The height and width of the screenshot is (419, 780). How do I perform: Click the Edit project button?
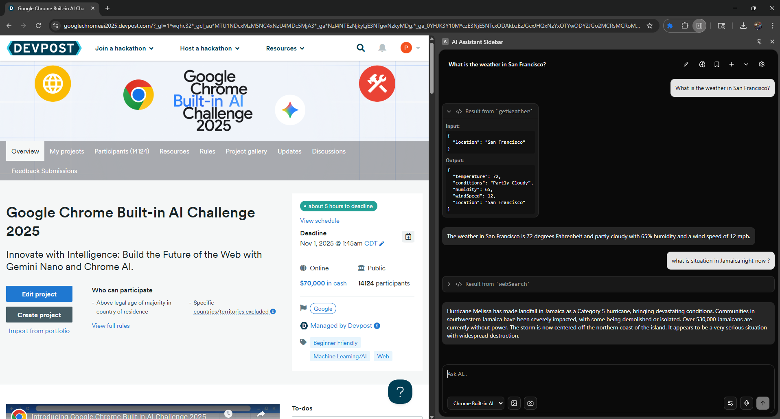click(x=39, y=294)
